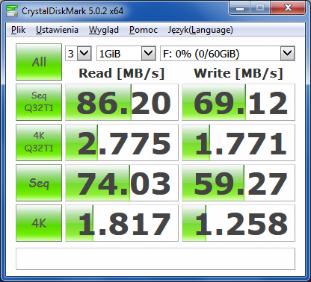Open the Język(Language) menu
311x282 pixels.
pyautogui.click(x=200, y=30)
